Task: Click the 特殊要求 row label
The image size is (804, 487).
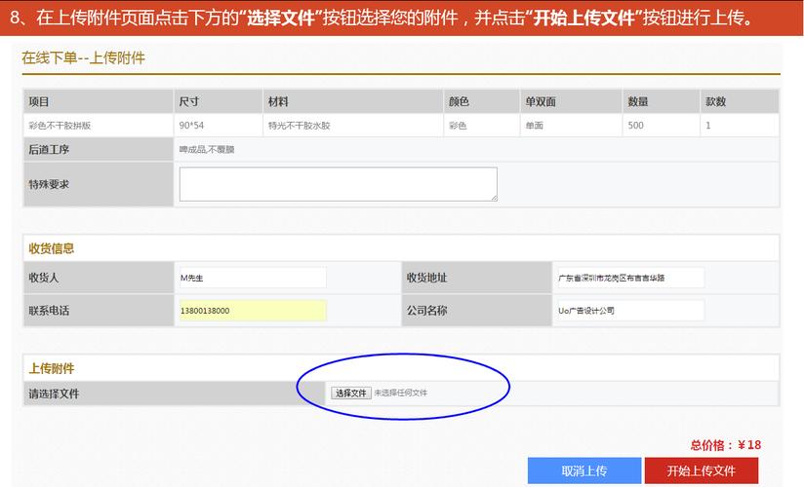Action: point(49,184)
